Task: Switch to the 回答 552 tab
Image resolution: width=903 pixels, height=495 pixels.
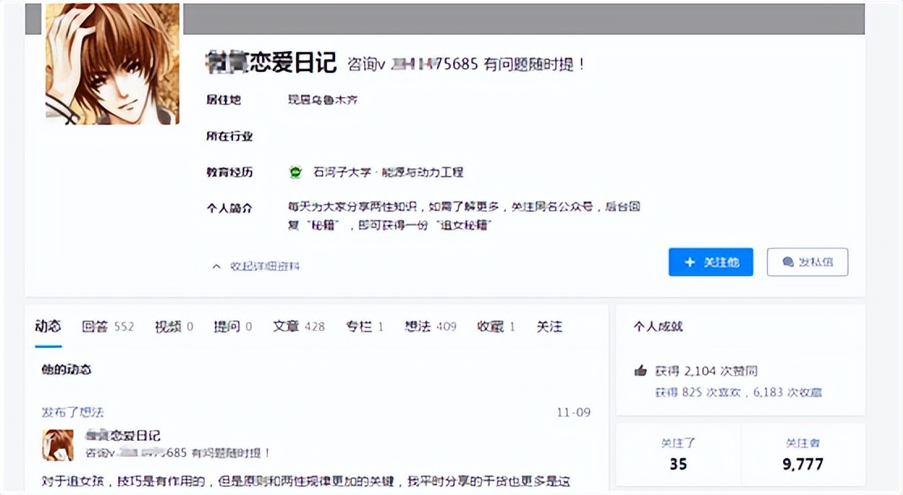Action: tap(109, 326)
